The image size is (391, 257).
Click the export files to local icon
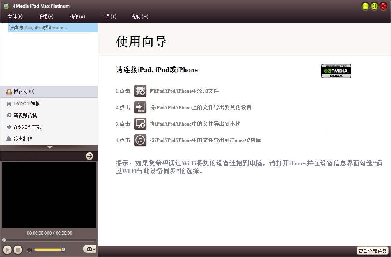[x=140, y=124]
